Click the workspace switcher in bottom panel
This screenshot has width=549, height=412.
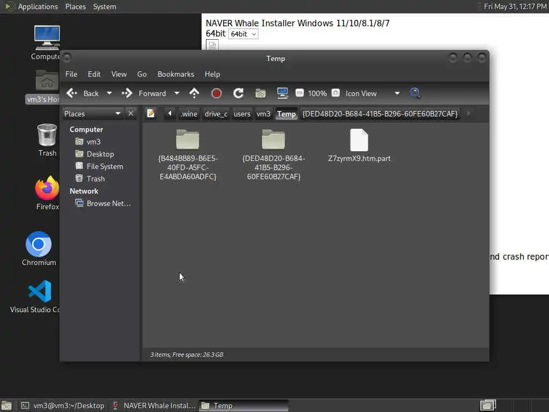pos(488,406)
